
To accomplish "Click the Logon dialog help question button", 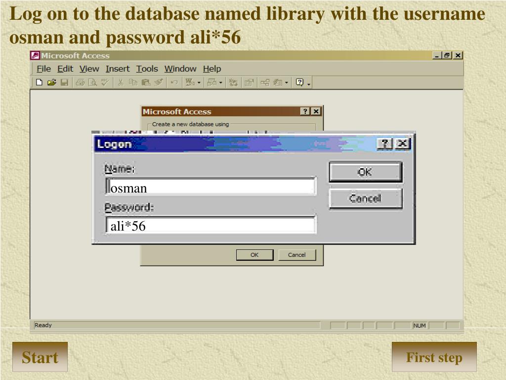I will tap(384, 143).
